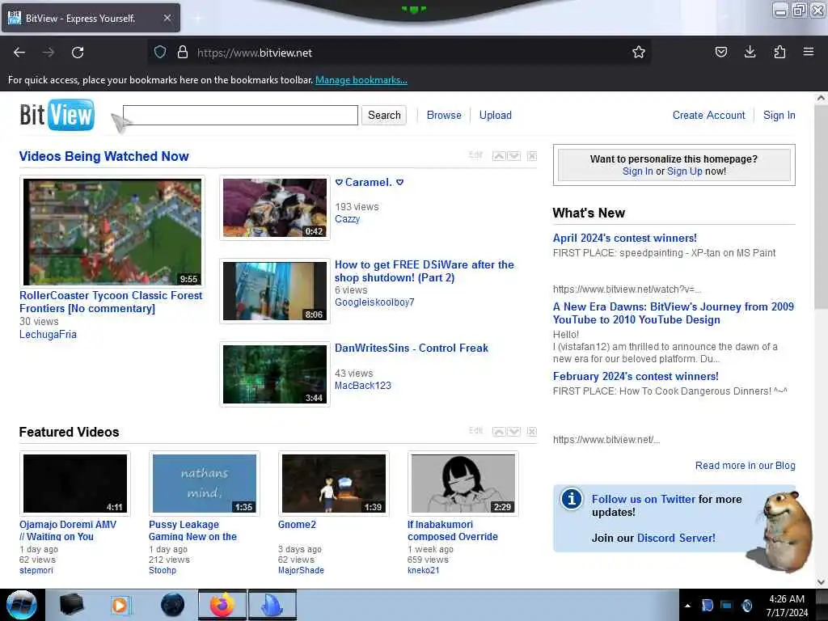
Task: Close the Videos Being Watched Now module
Action: [x=532, y=156]
